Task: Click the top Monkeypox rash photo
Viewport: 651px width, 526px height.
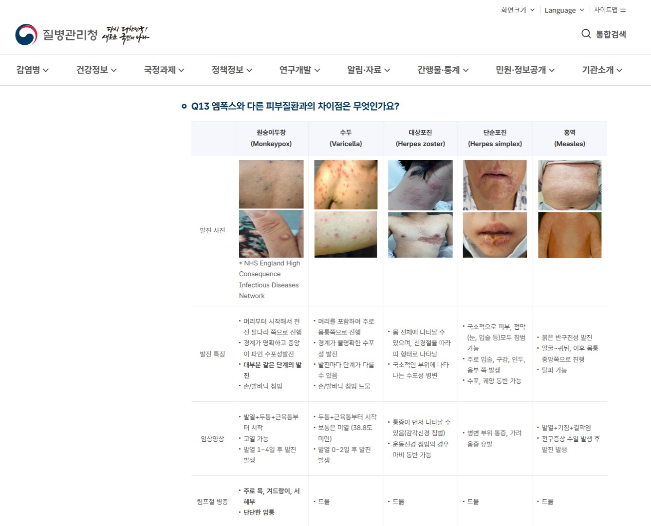Action: [x=271, y=184]
